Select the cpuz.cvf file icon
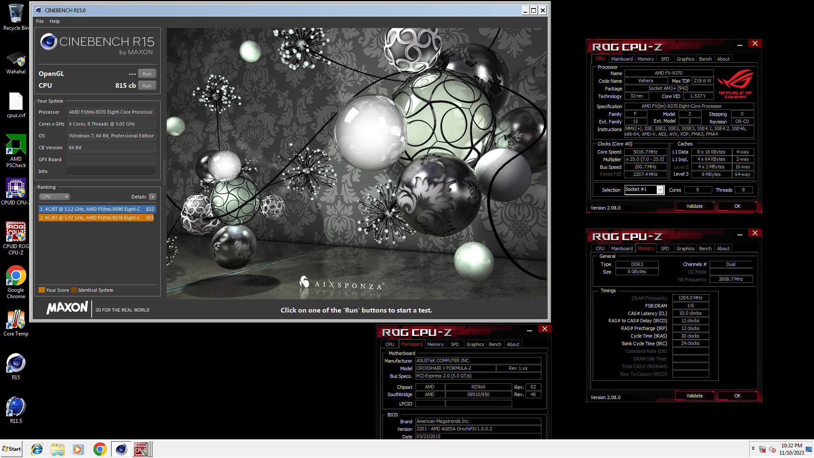This screenshot has height=458, width=814. (16, 105)
